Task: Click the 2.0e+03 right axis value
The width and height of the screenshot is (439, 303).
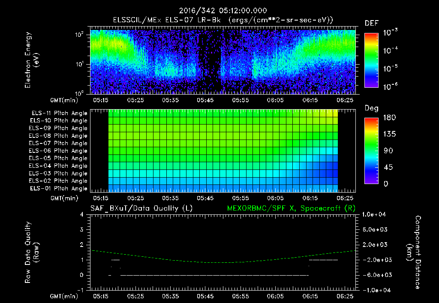Action: 375,244
